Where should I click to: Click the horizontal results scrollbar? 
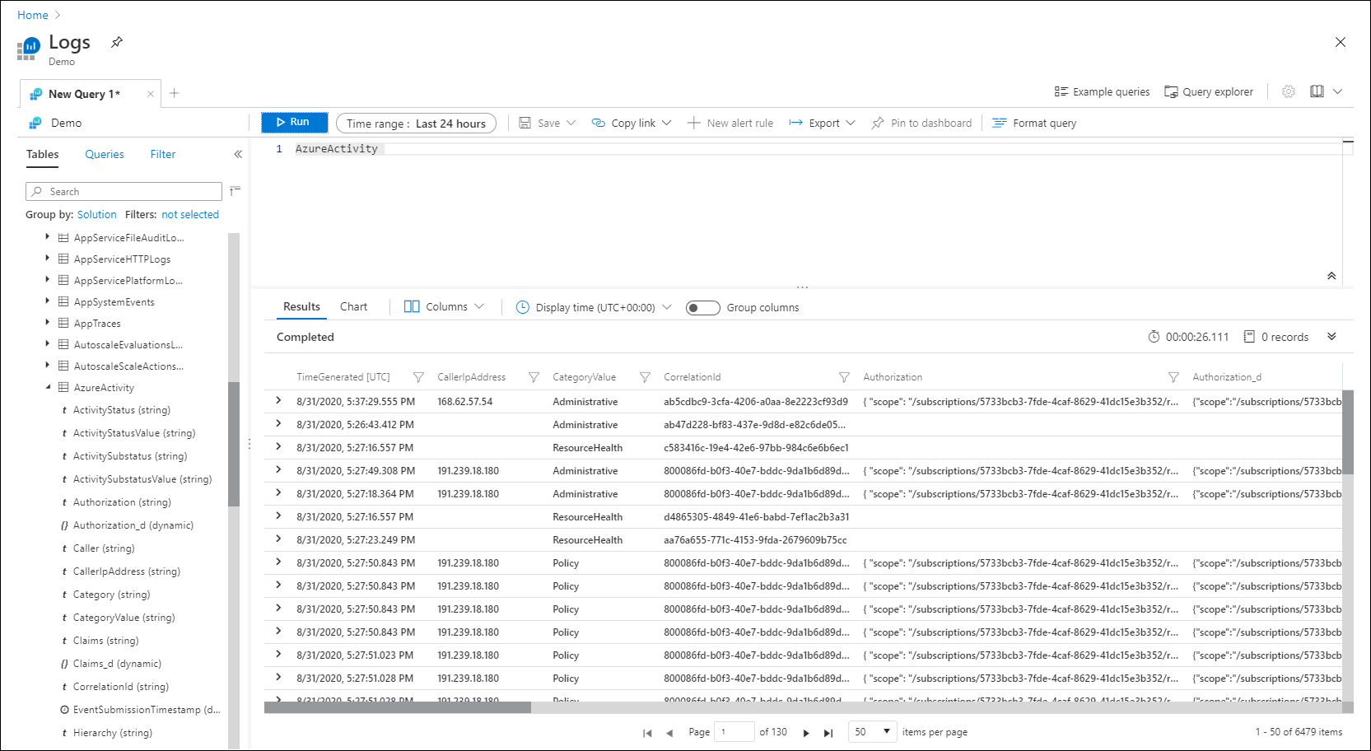tap(398, 707)
